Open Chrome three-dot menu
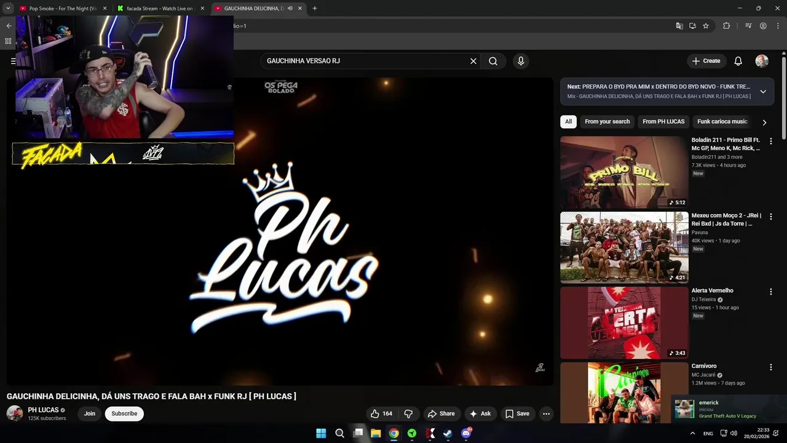Screen dimensions: 787x443 pos(778,26)
